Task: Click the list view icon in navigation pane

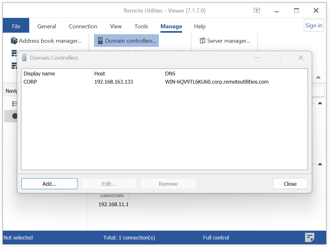Action: [x=14, y=103]
